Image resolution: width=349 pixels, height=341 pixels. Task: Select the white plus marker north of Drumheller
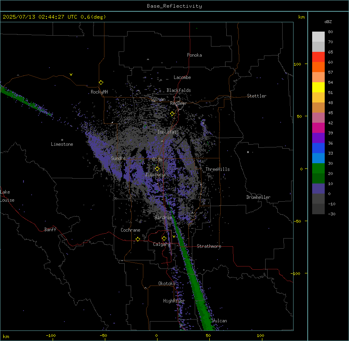(248, 152)
